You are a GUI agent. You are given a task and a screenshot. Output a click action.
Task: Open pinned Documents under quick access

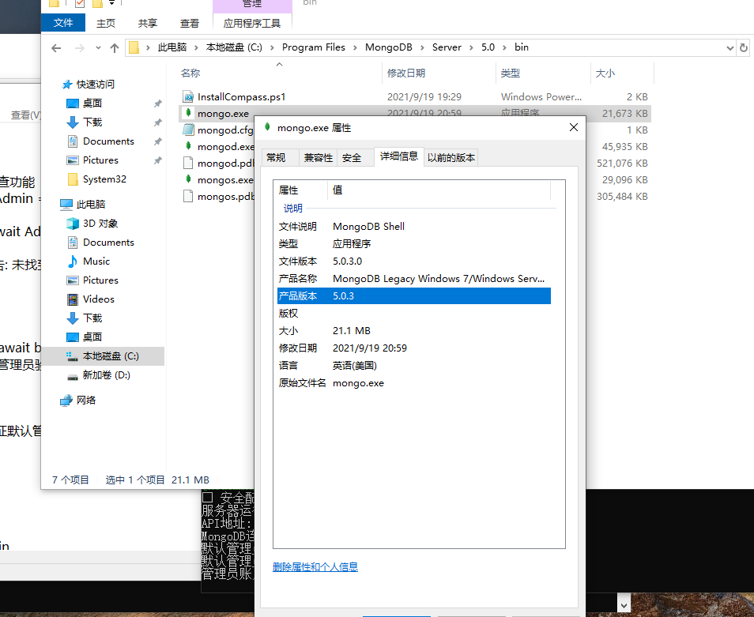point(109,141)
